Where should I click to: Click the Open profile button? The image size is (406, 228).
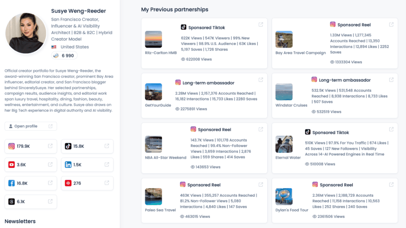pyautogui.click(x=31, y=126)
